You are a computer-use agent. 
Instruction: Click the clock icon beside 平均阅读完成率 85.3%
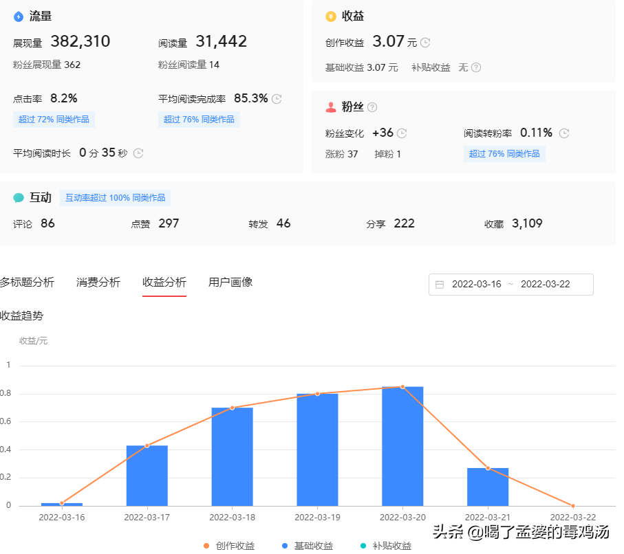click(277, 98)
